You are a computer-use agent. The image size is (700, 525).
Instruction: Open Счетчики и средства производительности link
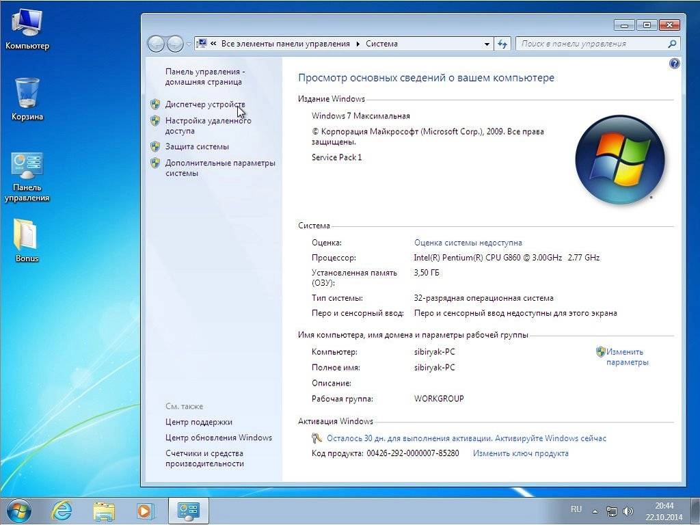coord(204,459)
